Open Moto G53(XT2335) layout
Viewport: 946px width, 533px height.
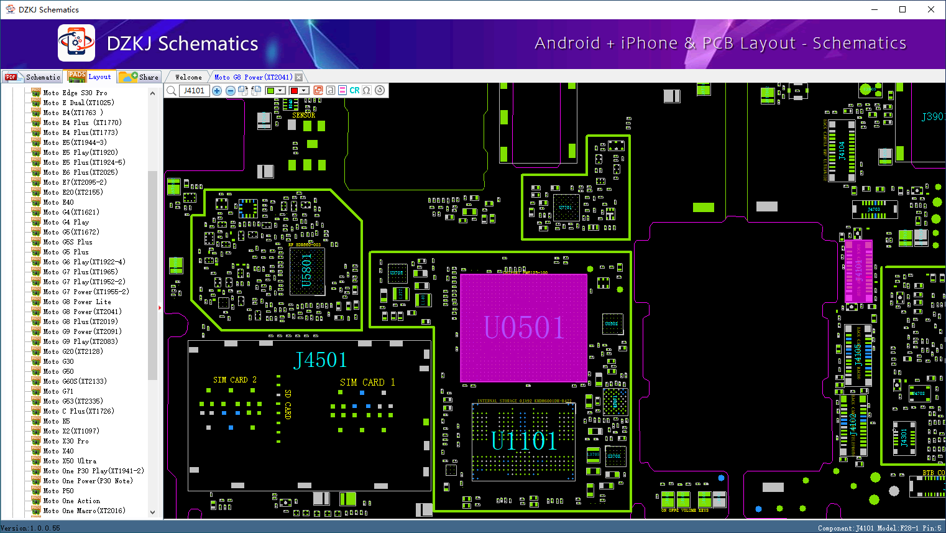73,401
